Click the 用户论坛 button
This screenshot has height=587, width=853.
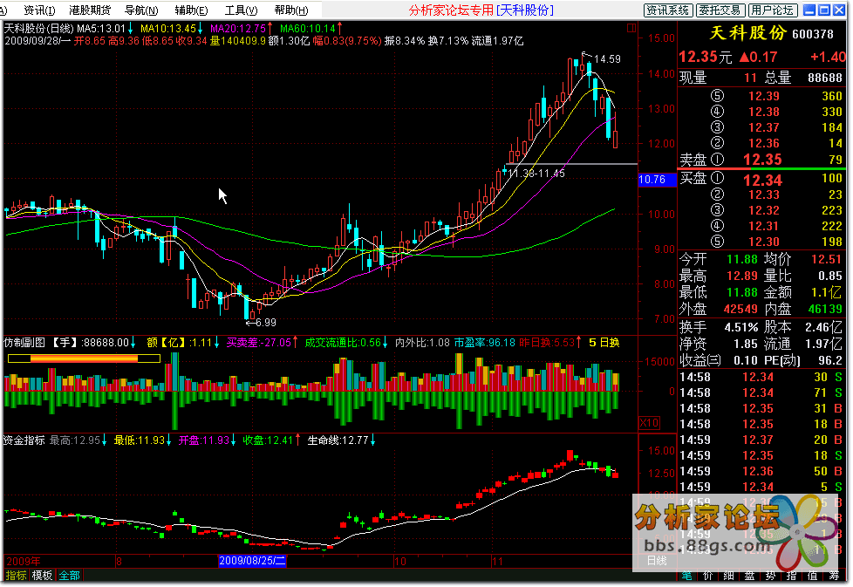coord(773,10)
